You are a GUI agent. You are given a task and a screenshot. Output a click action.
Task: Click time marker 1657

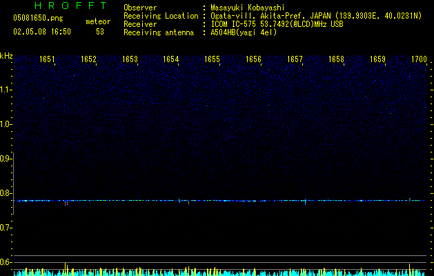[x=295, y=59]
